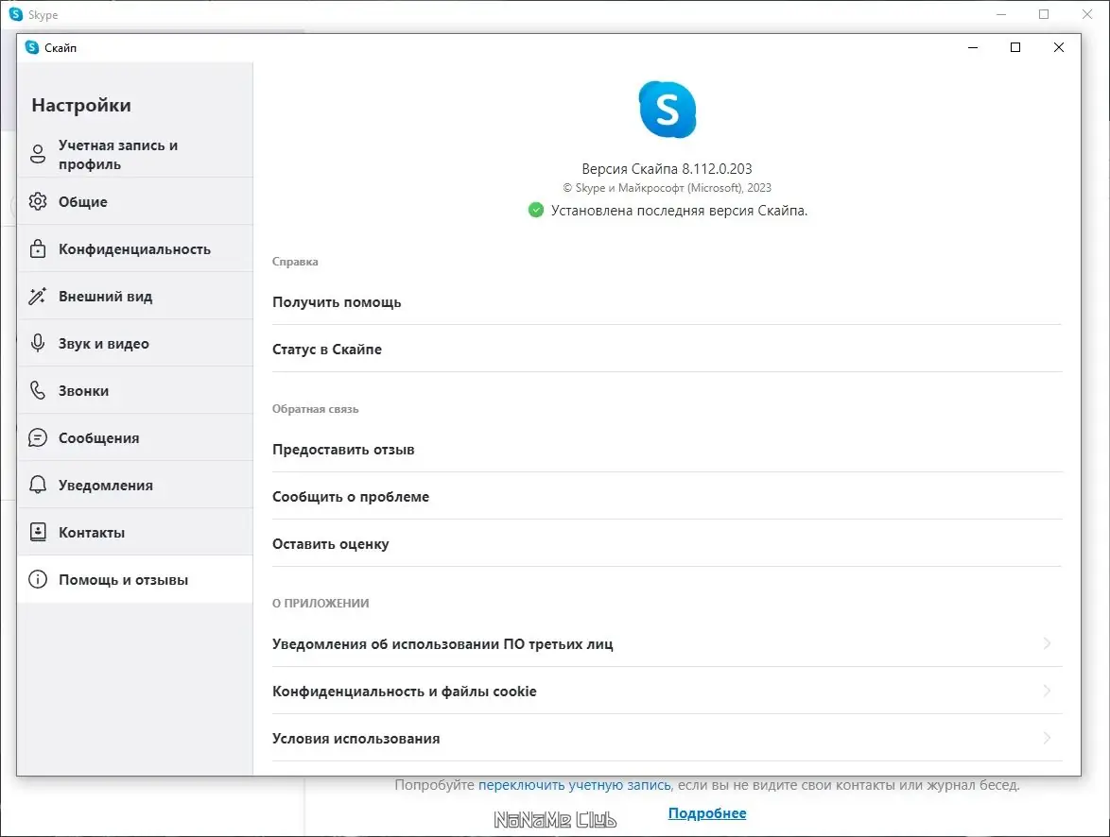Click Оставить оценку

coord(667,544)
